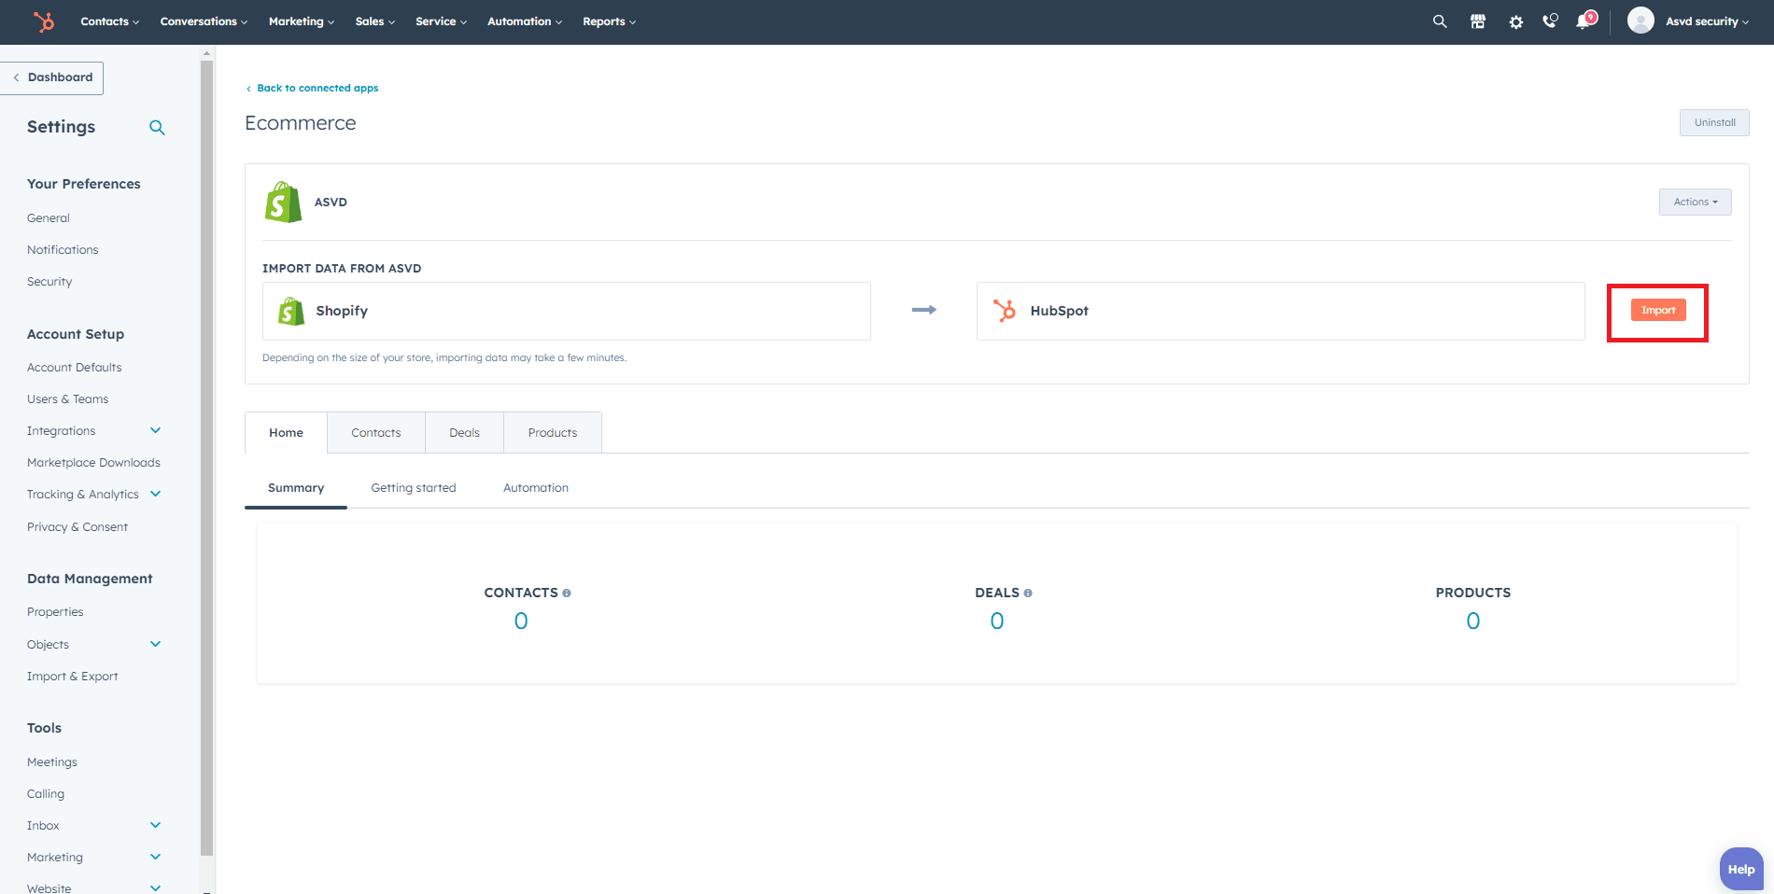Open Properties under Data Management
The image size is (1774, 894).
point(55,612)
